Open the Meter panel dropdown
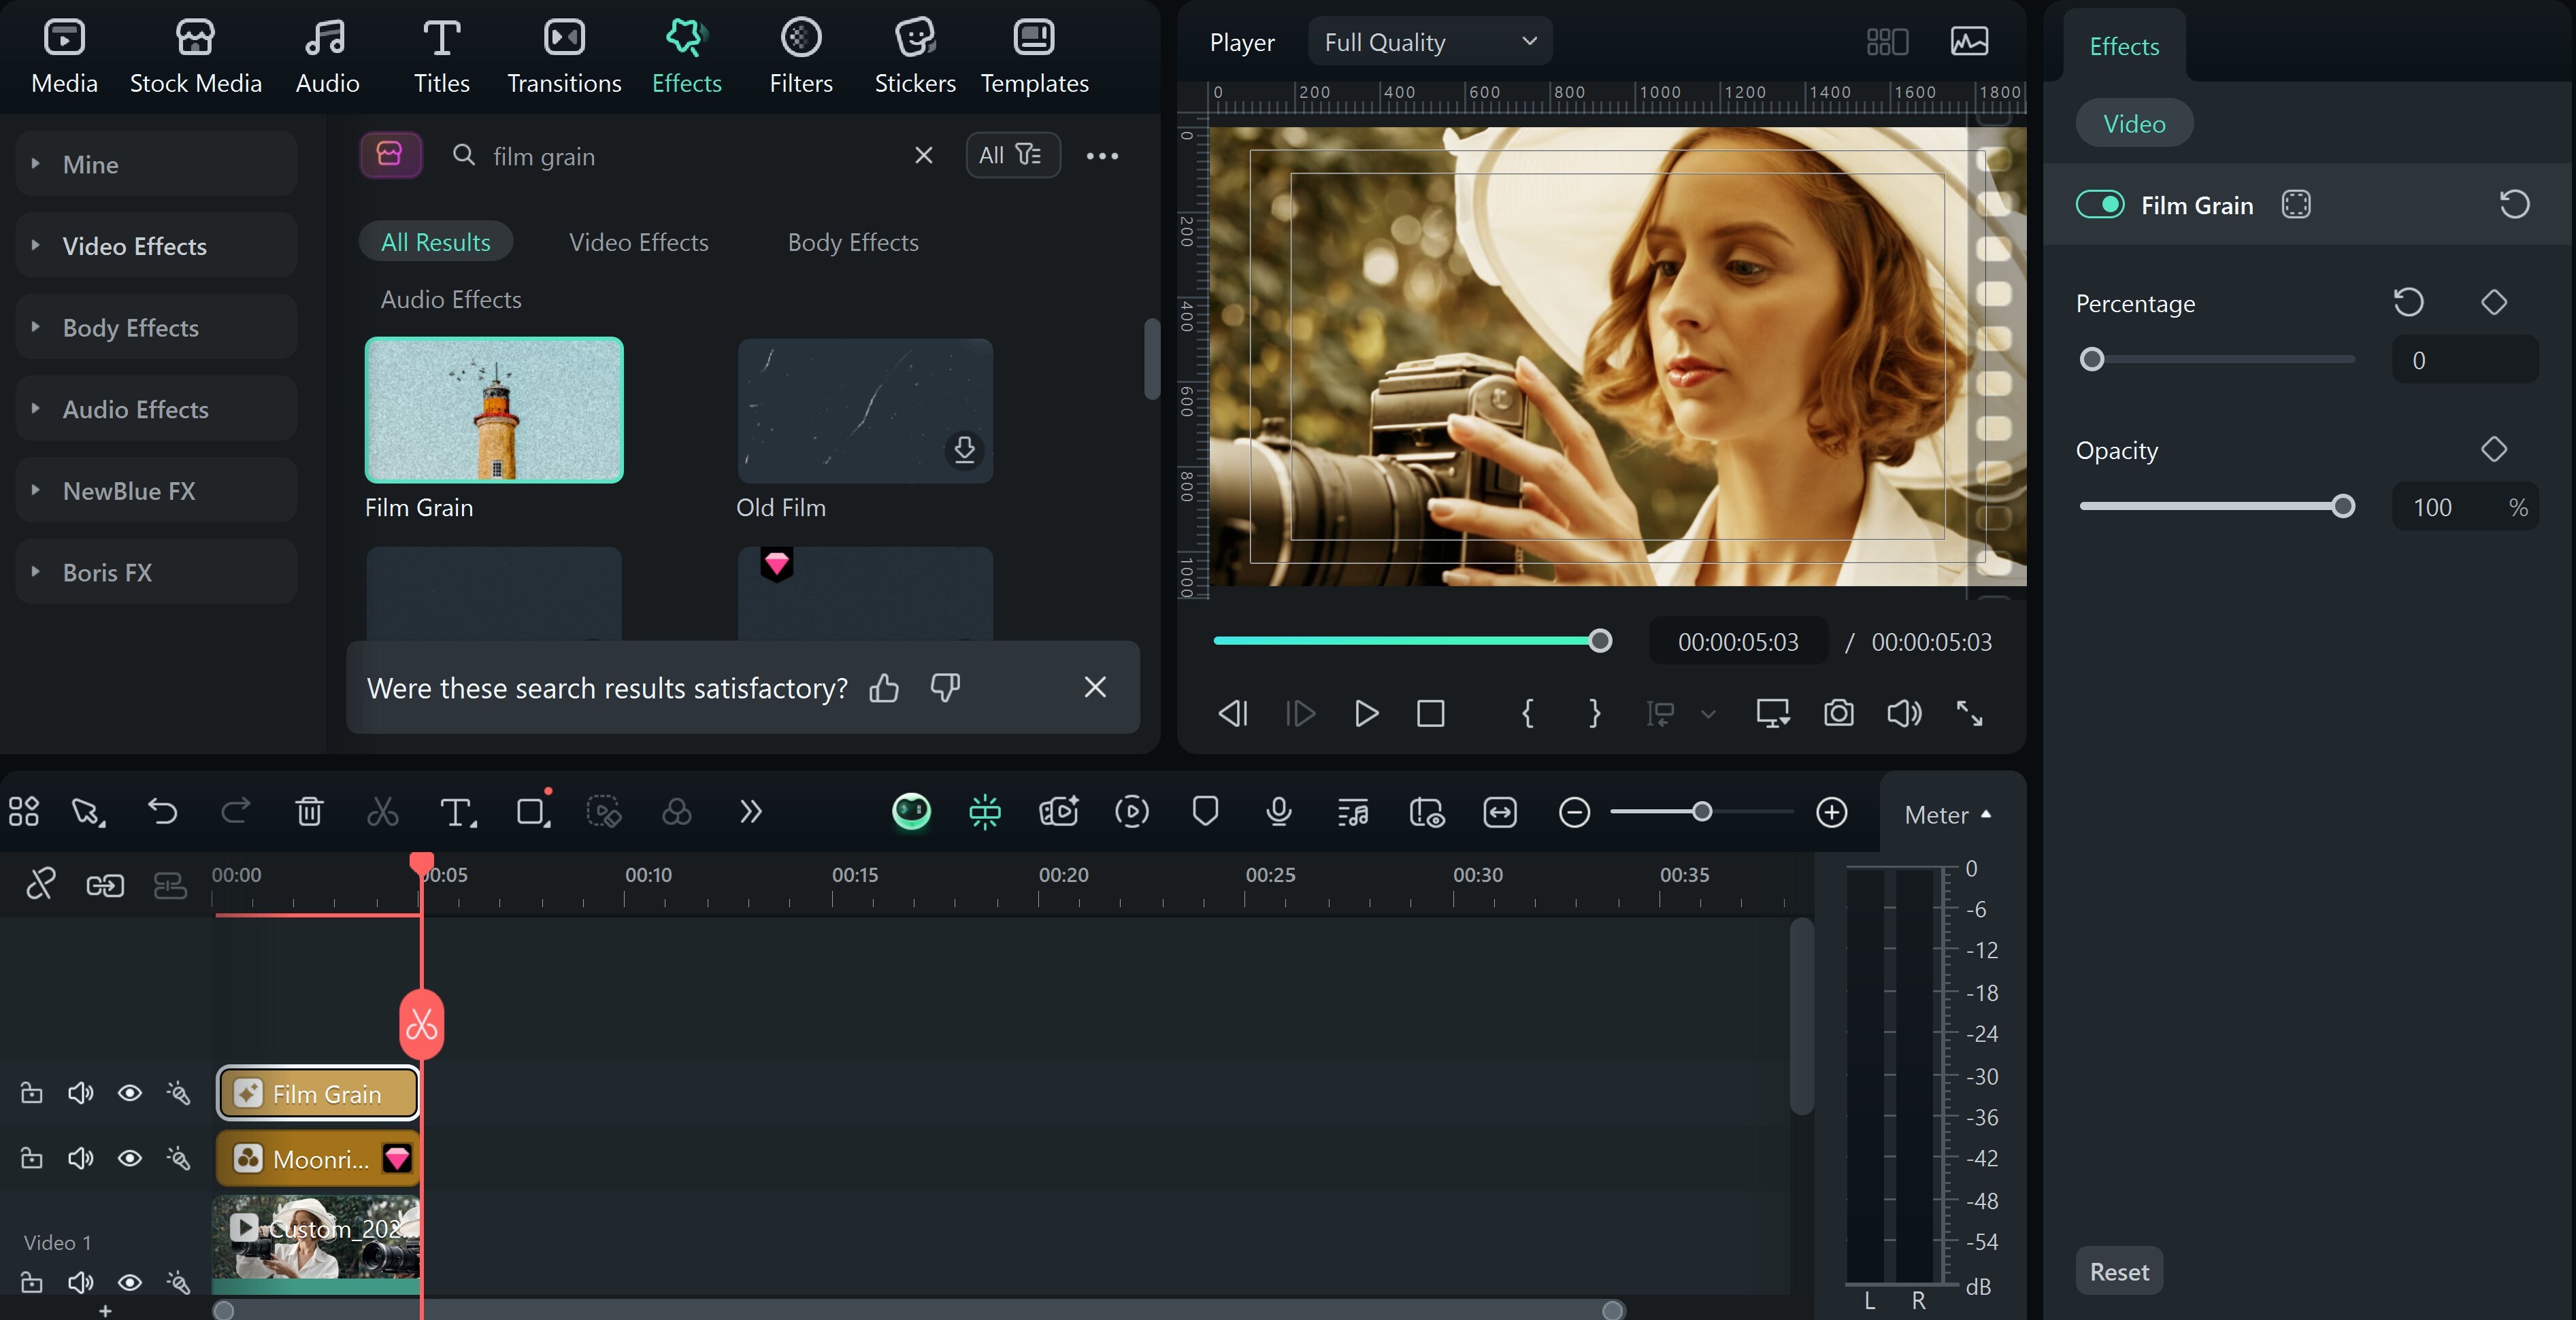The image size is (2576, 1320). (x=1947, y=815)
